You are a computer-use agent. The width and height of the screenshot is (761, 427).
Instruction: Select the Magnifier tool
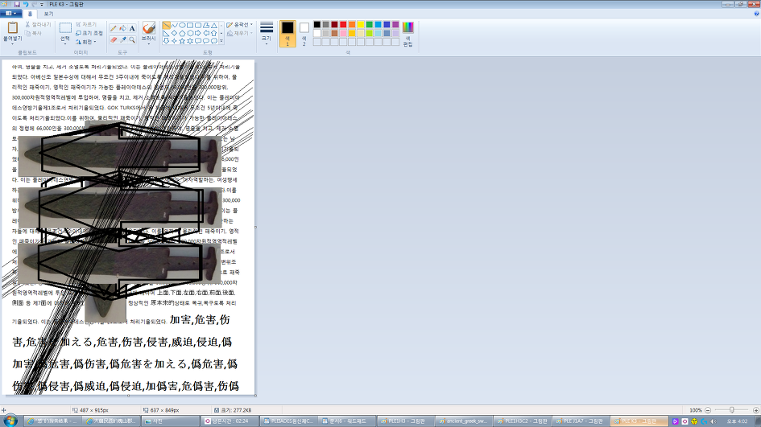coord(132,39)
